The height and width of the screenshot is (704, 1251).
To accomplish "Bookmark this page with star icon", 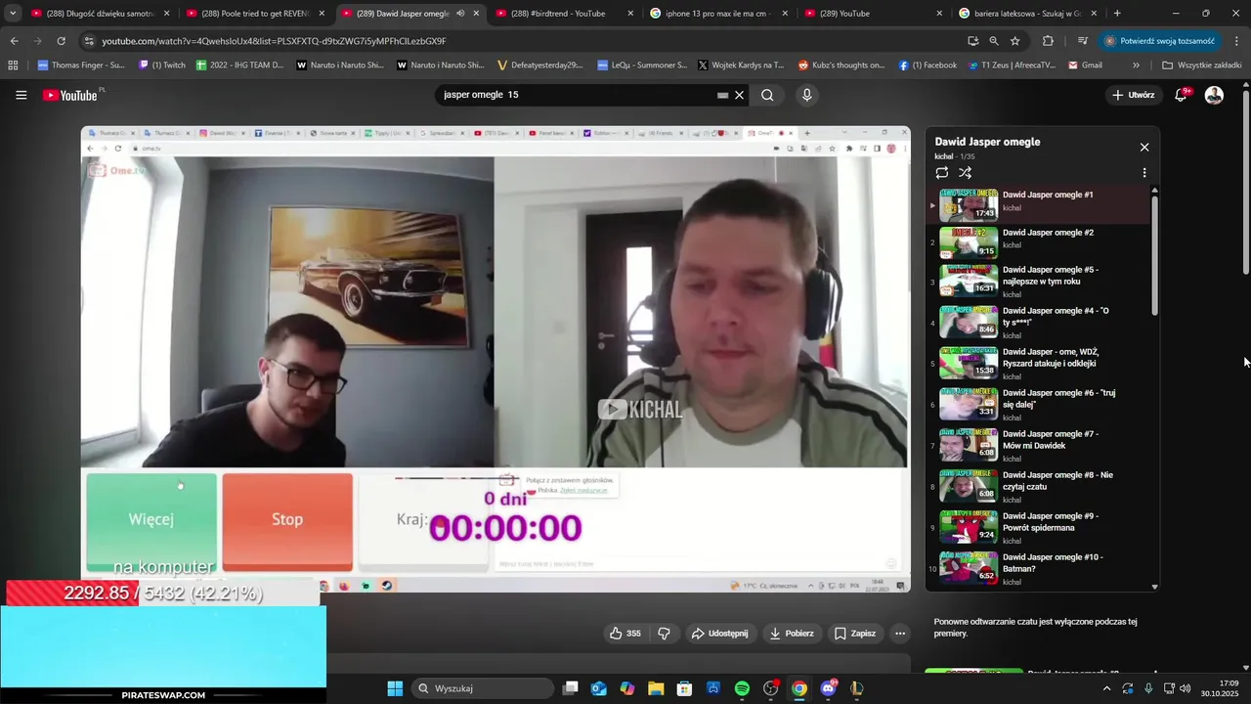I will tap(1015, 41).
